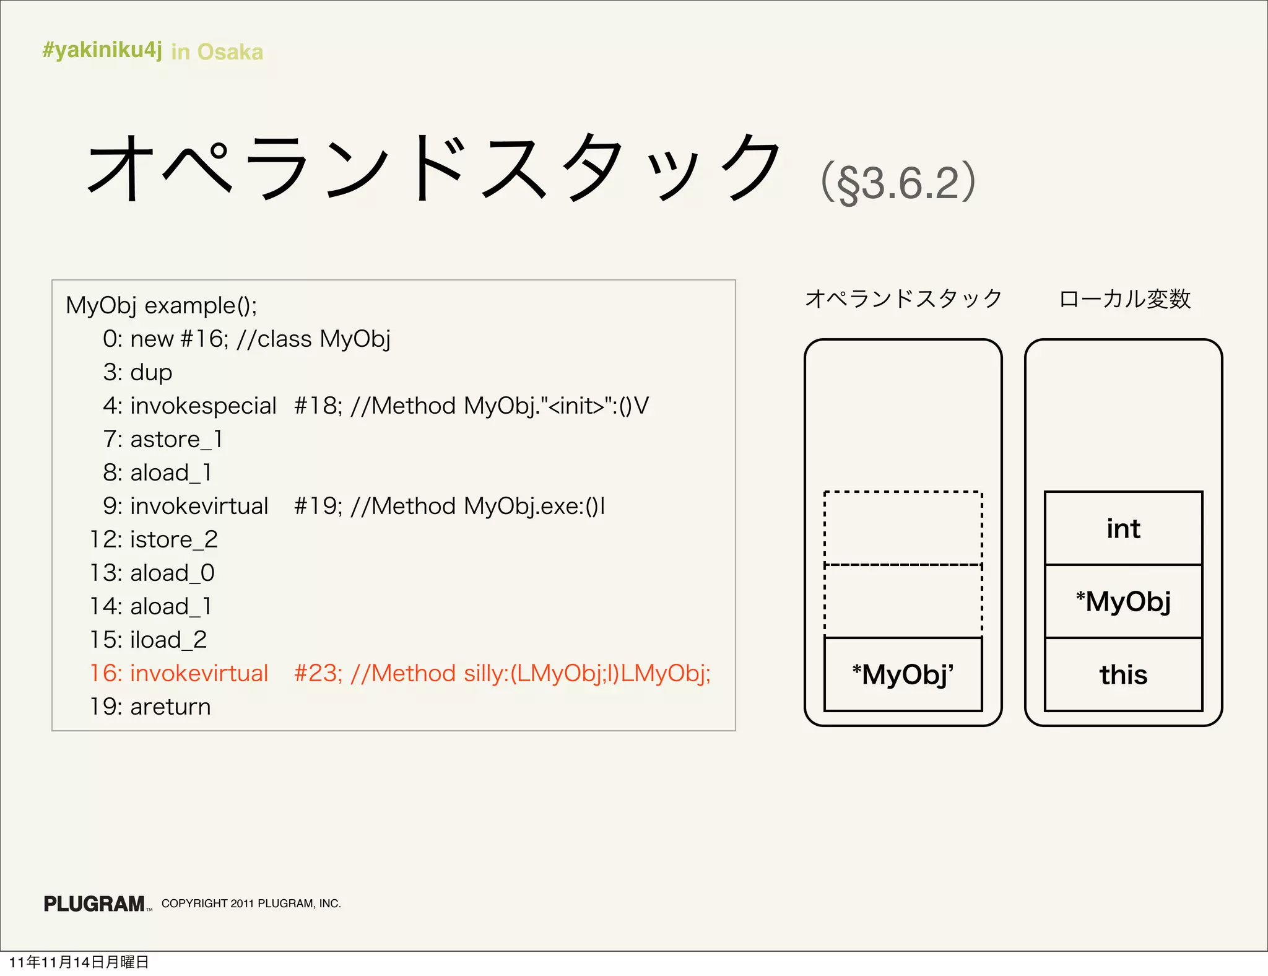This screenshot has height=976, width=1268.
Task: Select the 'int' local variable box
Action: 1123,528
